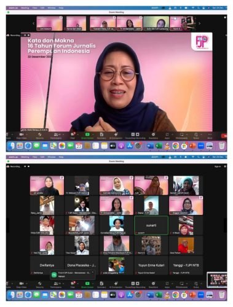
Task: Open Microsoft Word in the lower Dock
Action: point(150,295)
